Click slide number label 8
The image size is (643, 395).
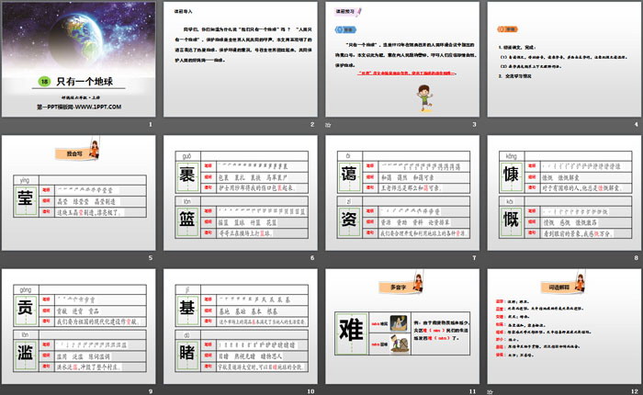(x=637, y=258)
